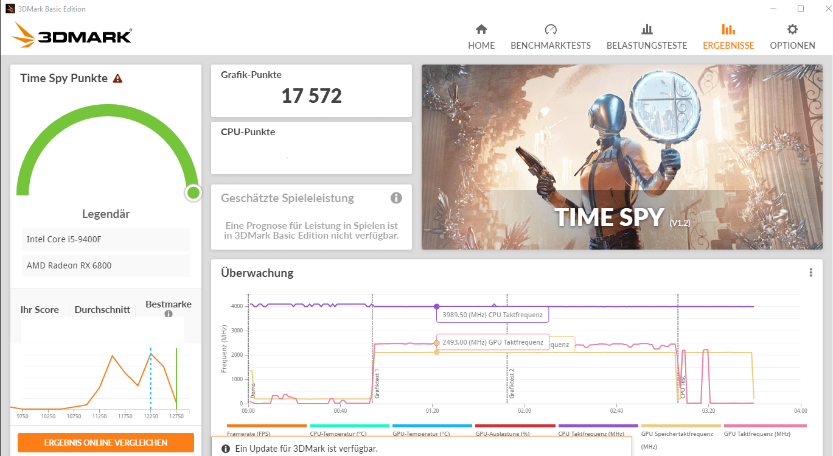The image size is (833, 456).
Task: Go to the HOME page
Action: pyautogui.click(x=481, y=37)
